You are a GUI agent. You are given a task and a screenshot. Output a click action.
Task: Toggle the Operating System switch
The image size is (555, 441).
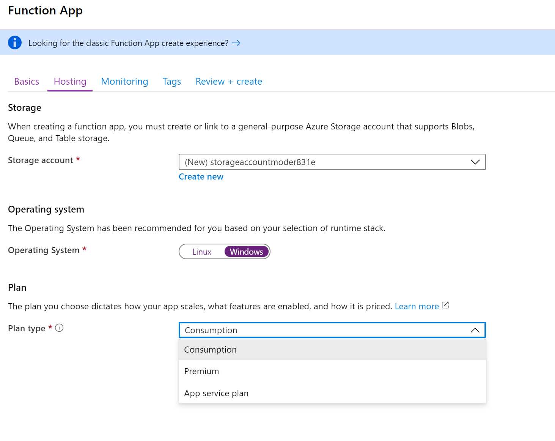pyautogui.click(x=225, y=252)
